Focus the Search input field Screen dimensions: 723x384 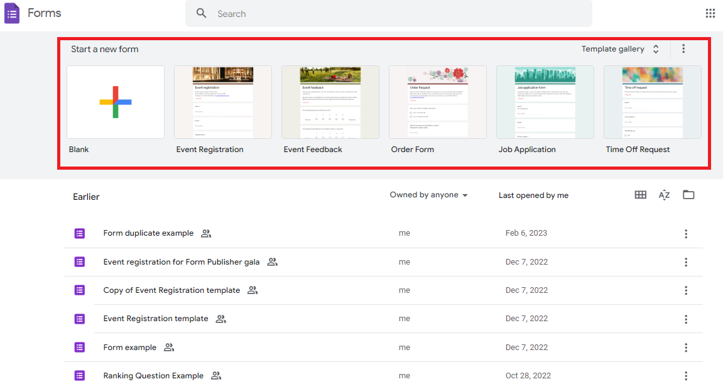click(x=389, y=14)
